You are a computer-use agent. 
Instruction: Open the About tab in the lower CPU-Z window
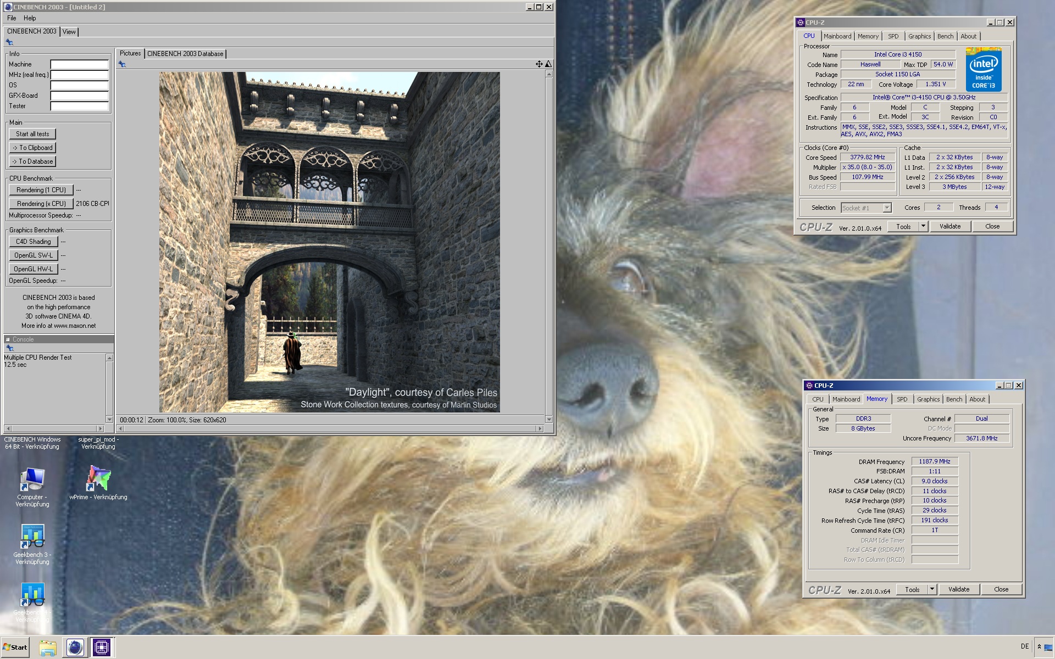point(978,399)
